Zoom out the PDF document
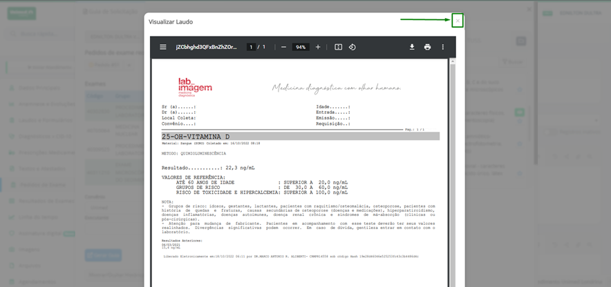 pos(283,47)
